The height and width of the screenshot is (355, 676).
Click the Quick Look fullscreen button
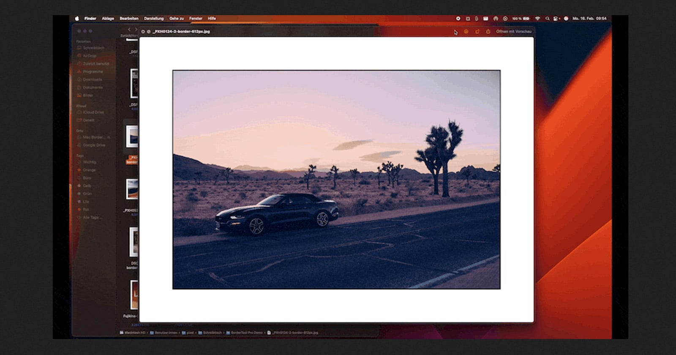(x=149, y=32)
